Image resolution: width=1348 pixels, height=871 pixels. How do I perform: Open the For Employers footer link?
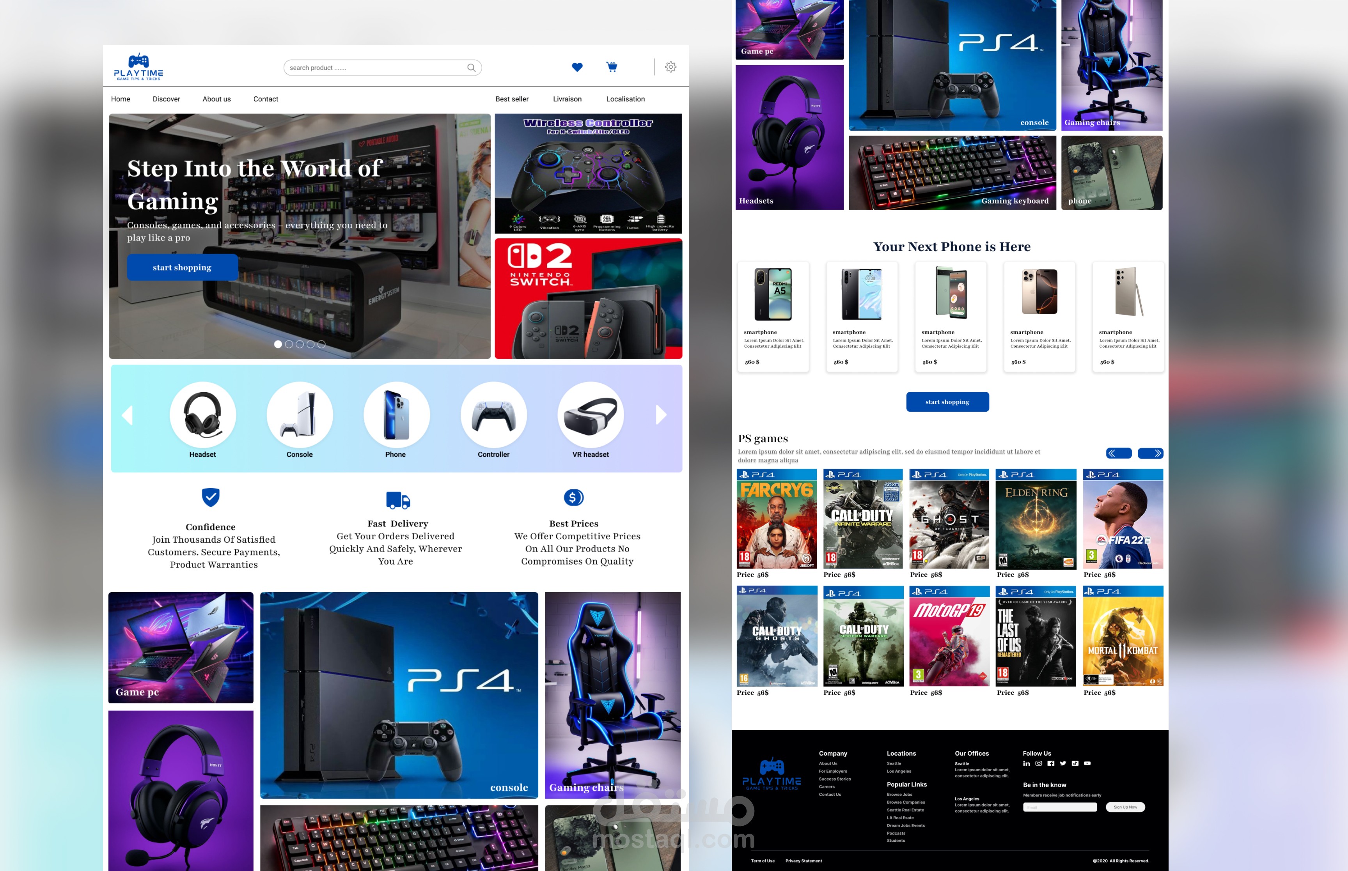tap(833, 772)
